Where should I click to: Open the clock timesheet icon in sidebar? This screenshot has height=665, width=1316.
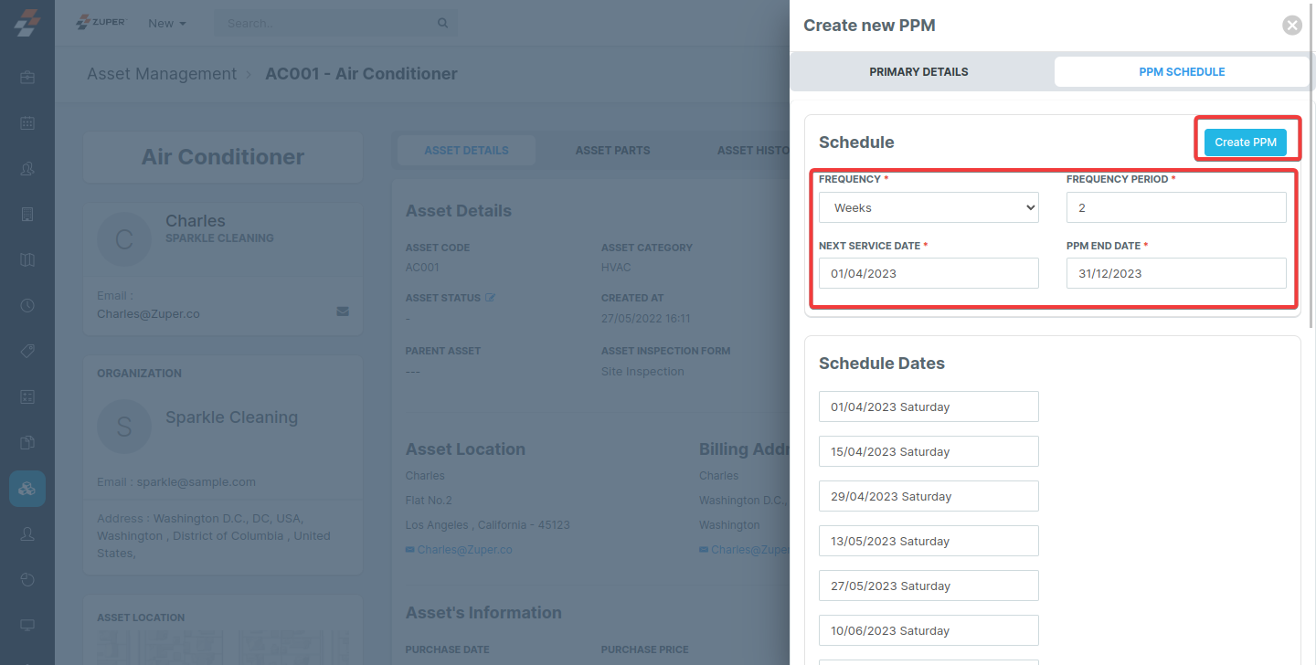pos(27,306)
